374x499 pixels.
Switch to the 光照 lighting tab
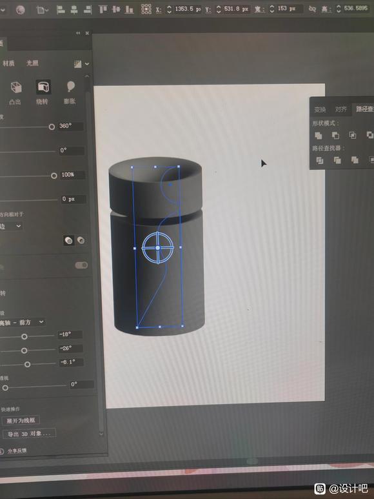[32, 63]
